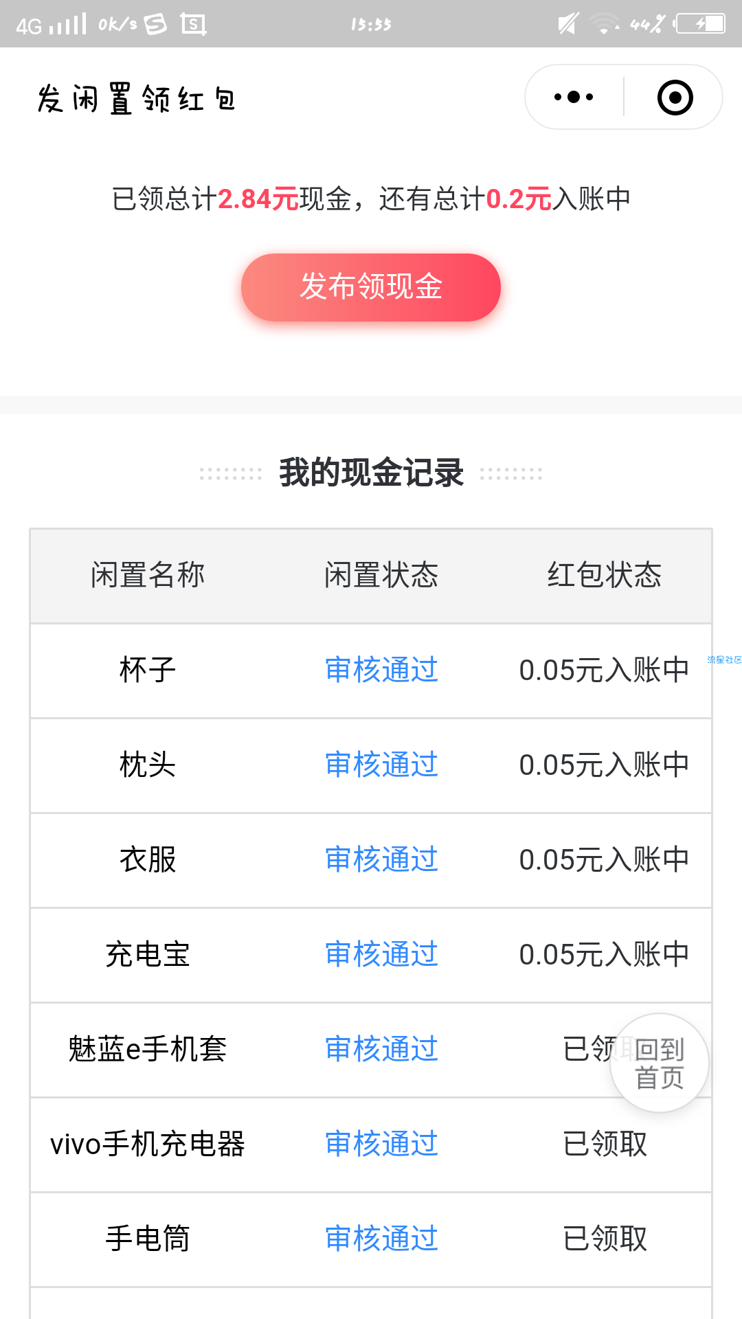Image resolution: width=742 pixels, height=1319 pixels.
Task: Tap the screenshot icon in status bar
Action: click(x=193, y=25)
